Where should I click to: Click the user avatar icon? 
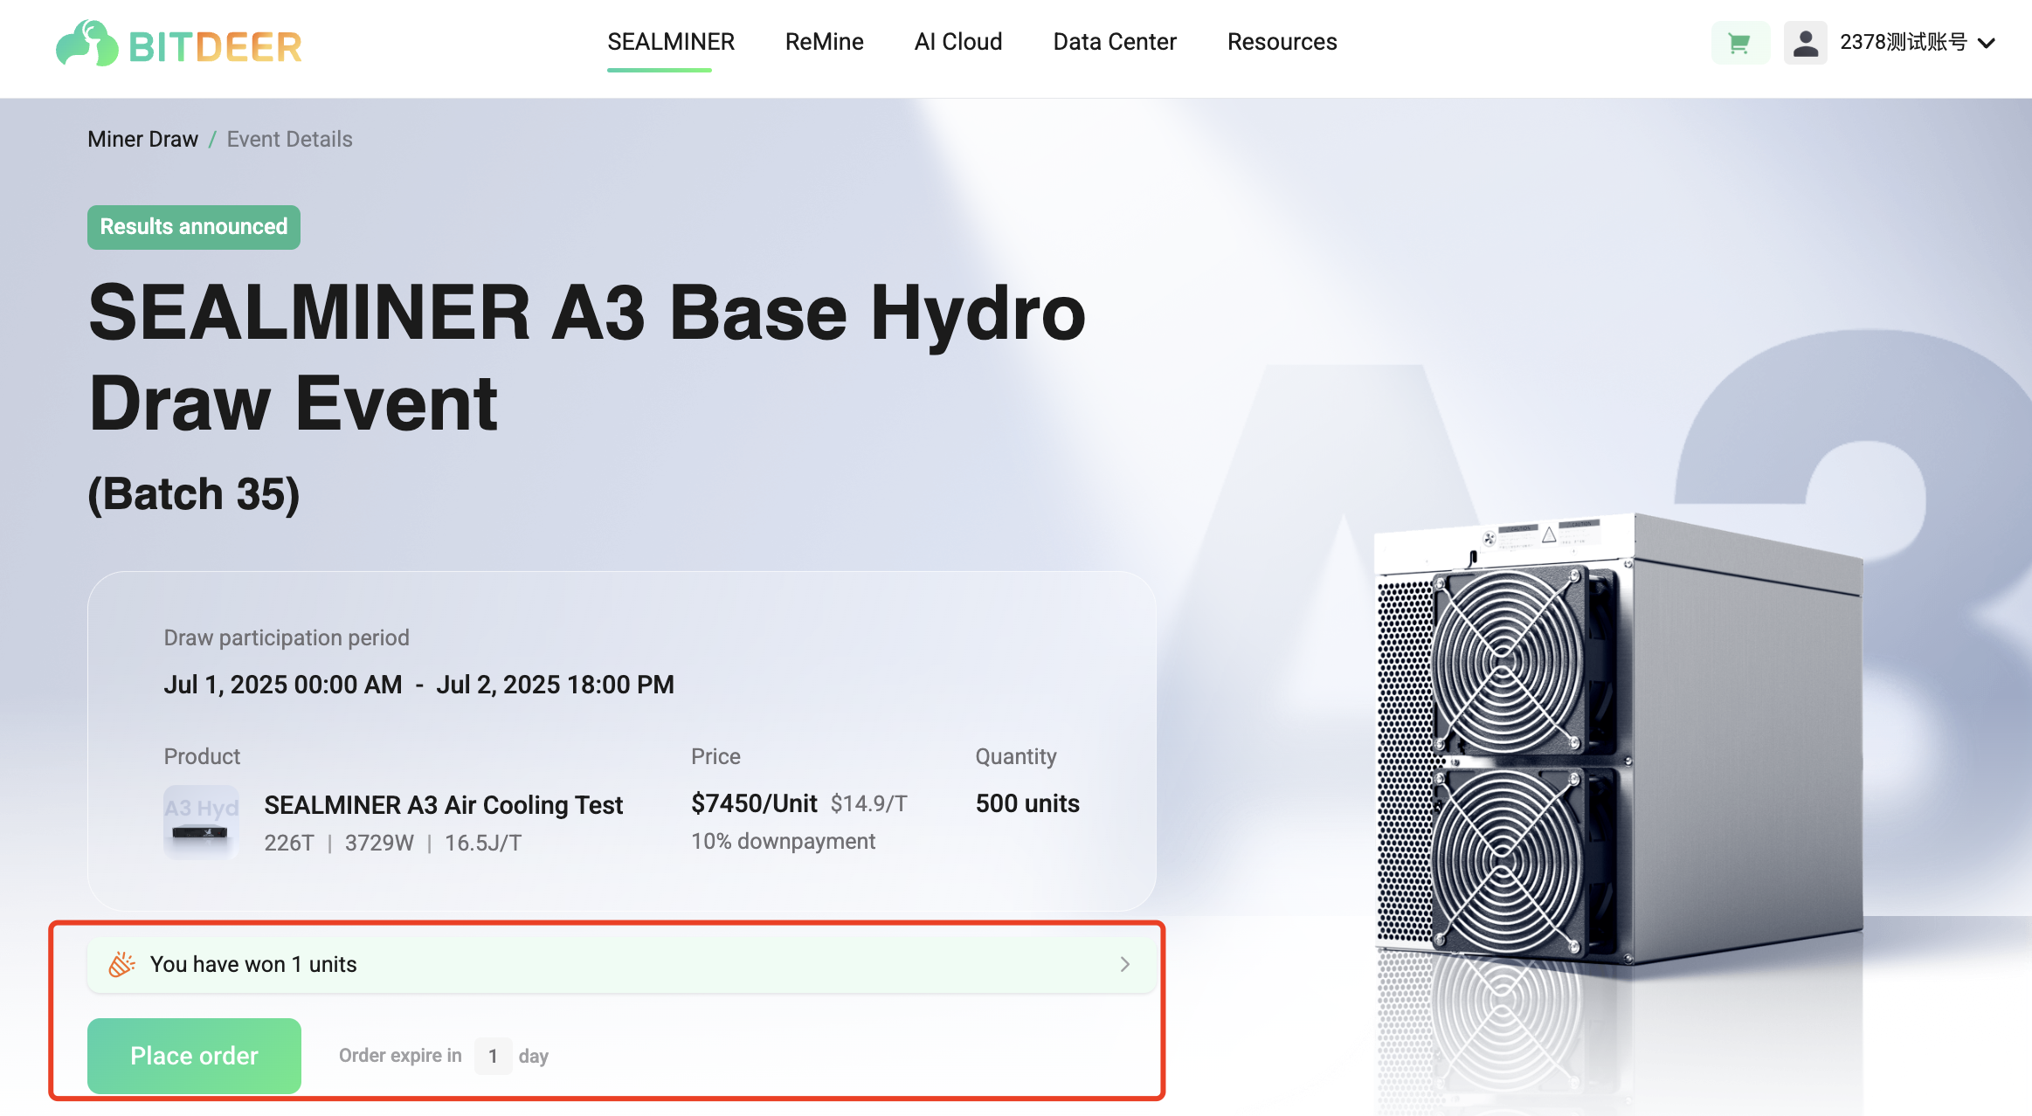[x=1805, y=43]
